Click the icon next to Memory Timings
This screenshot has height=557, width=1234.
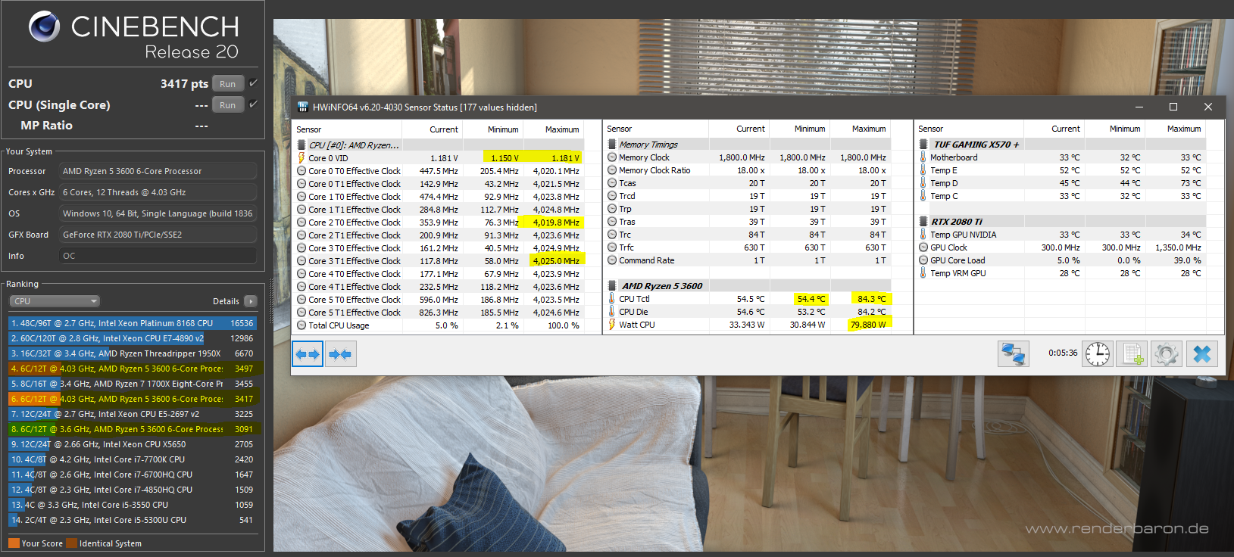[612, 144]
